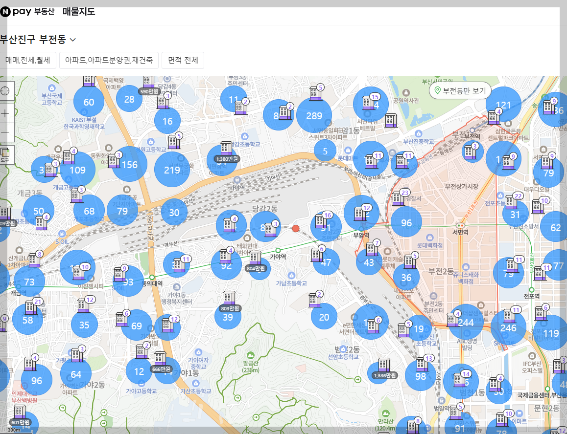Viewport: 567px width, 434px height.
Task: Zoom in the map with plus button
Action: (5, 114)
